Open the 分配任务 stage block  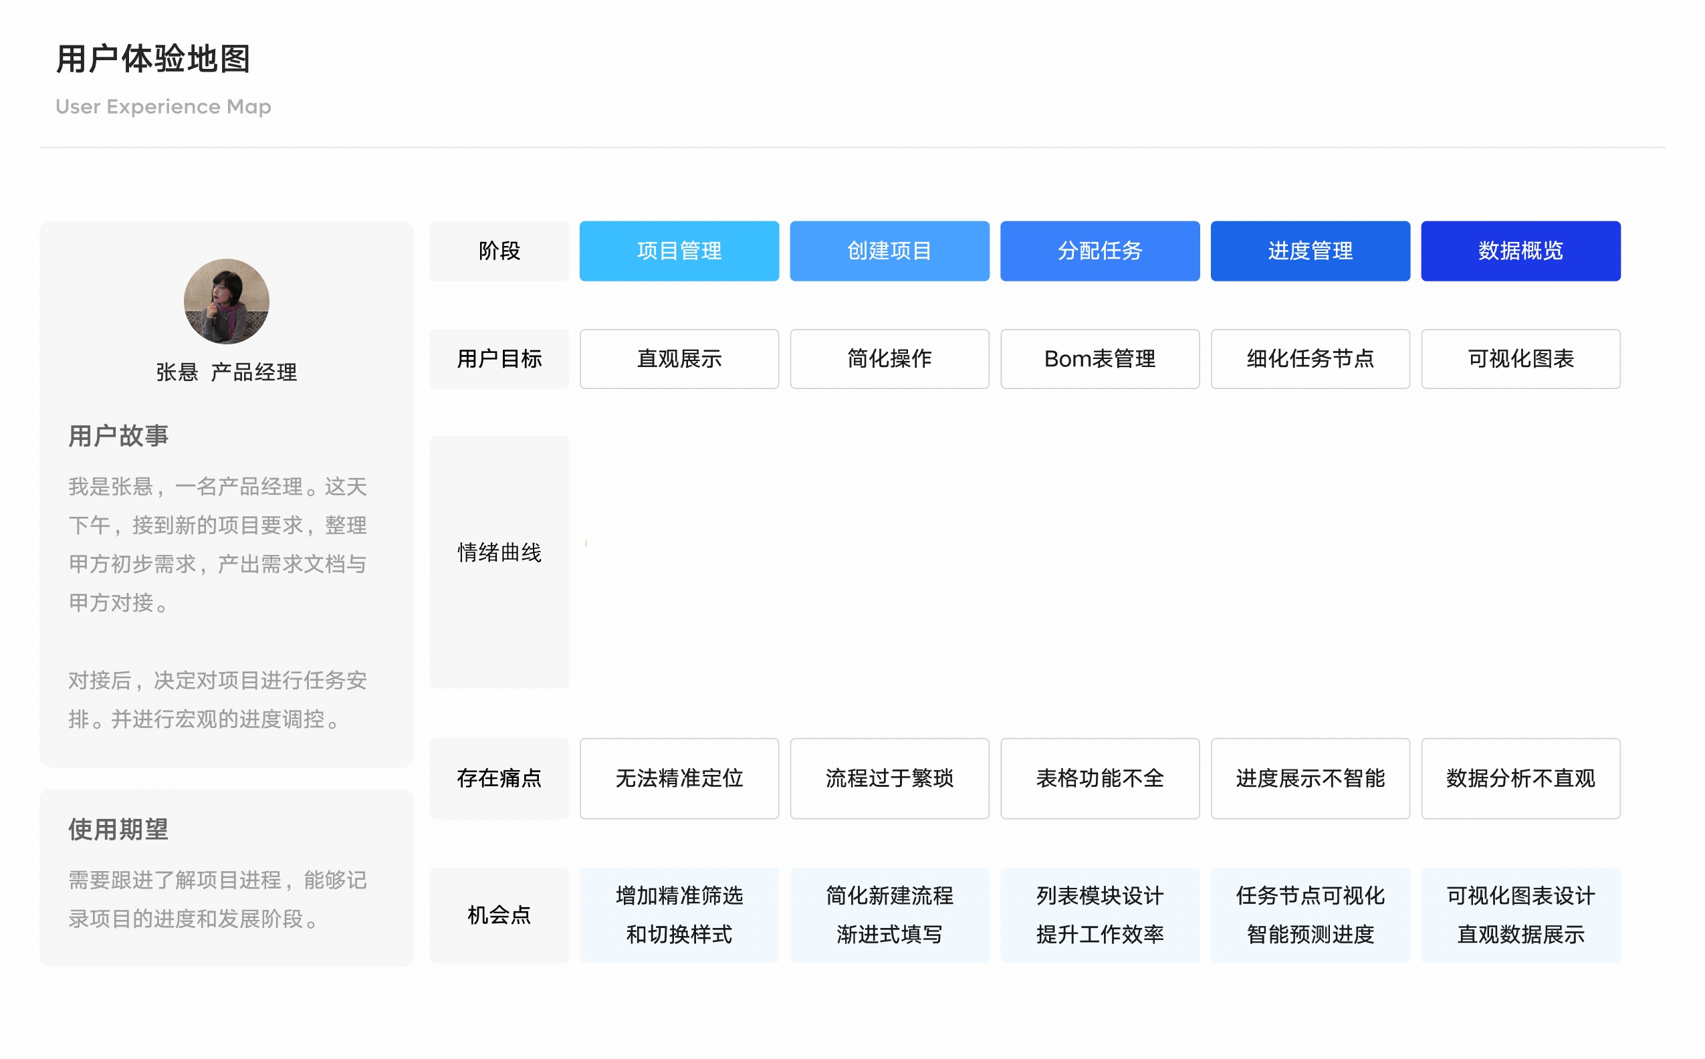[x=1099, y=251]
